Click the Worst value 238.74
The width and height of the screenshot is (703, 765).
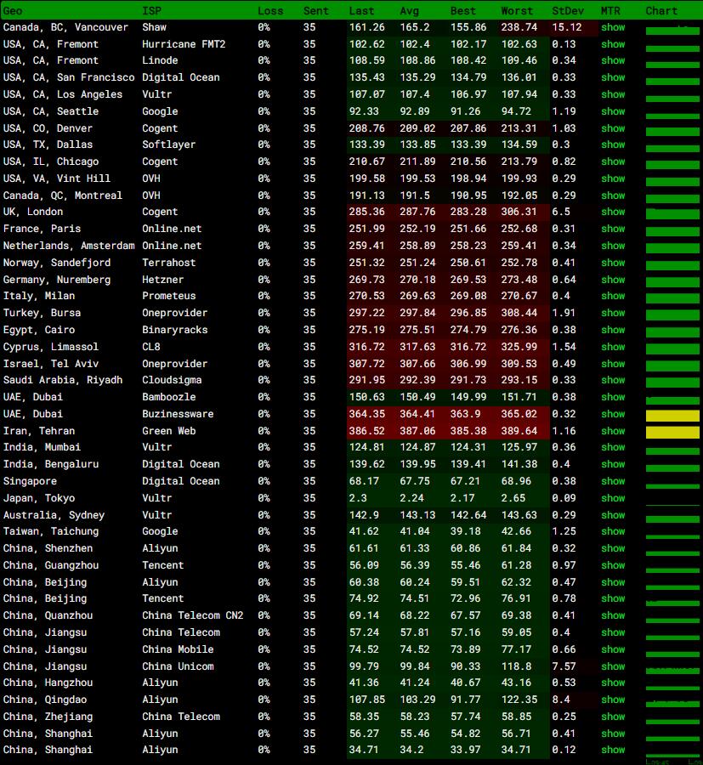tap(519, 27)
